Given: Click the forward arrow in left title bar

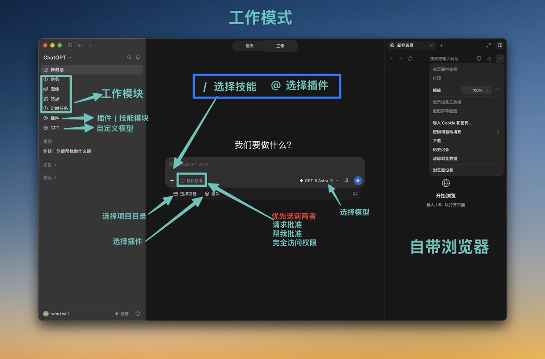Looking at the screenshot, I should pos(90,45).
